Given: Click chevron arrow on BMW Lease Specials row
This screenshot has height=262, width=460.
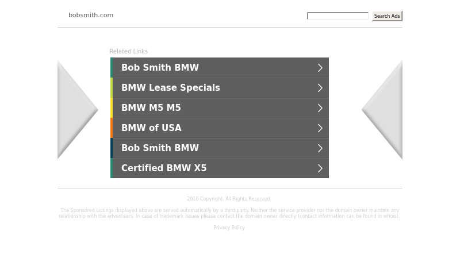Looking at the screenshot, I should [x=320, y=88].
